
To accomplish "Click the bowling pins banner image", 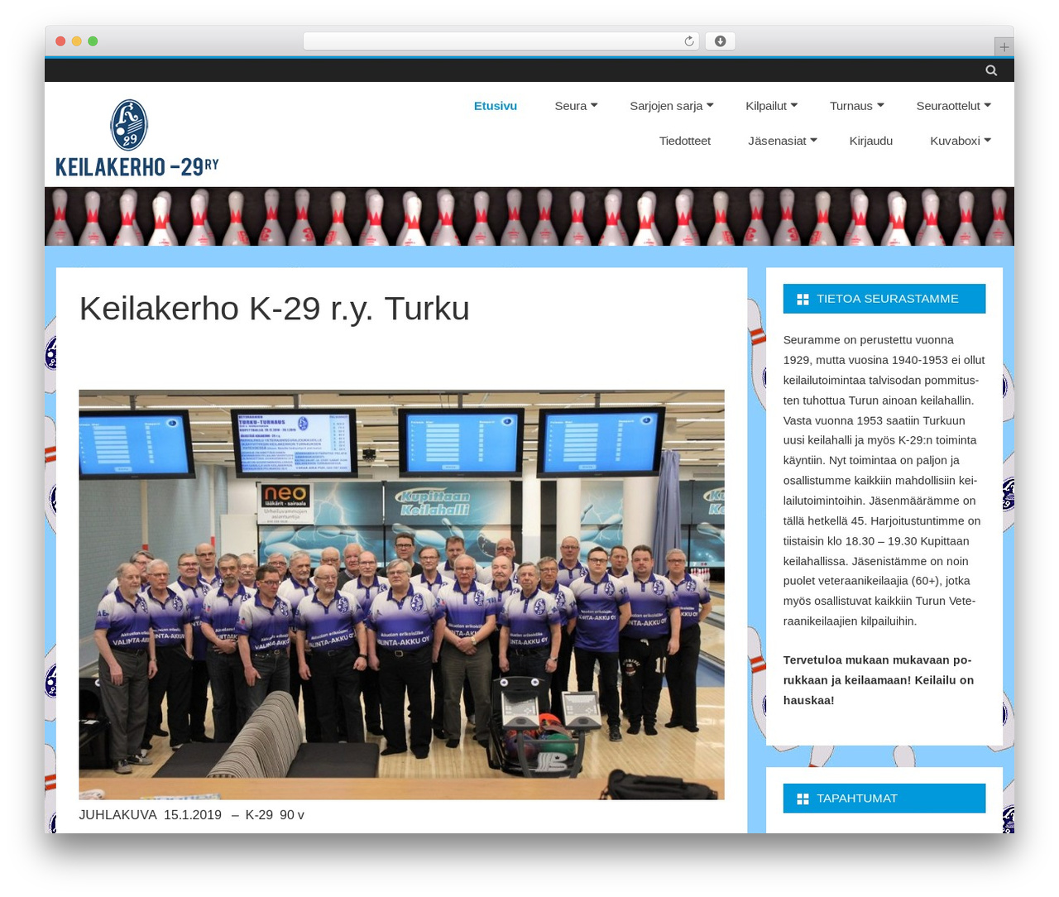I will 529,216.
